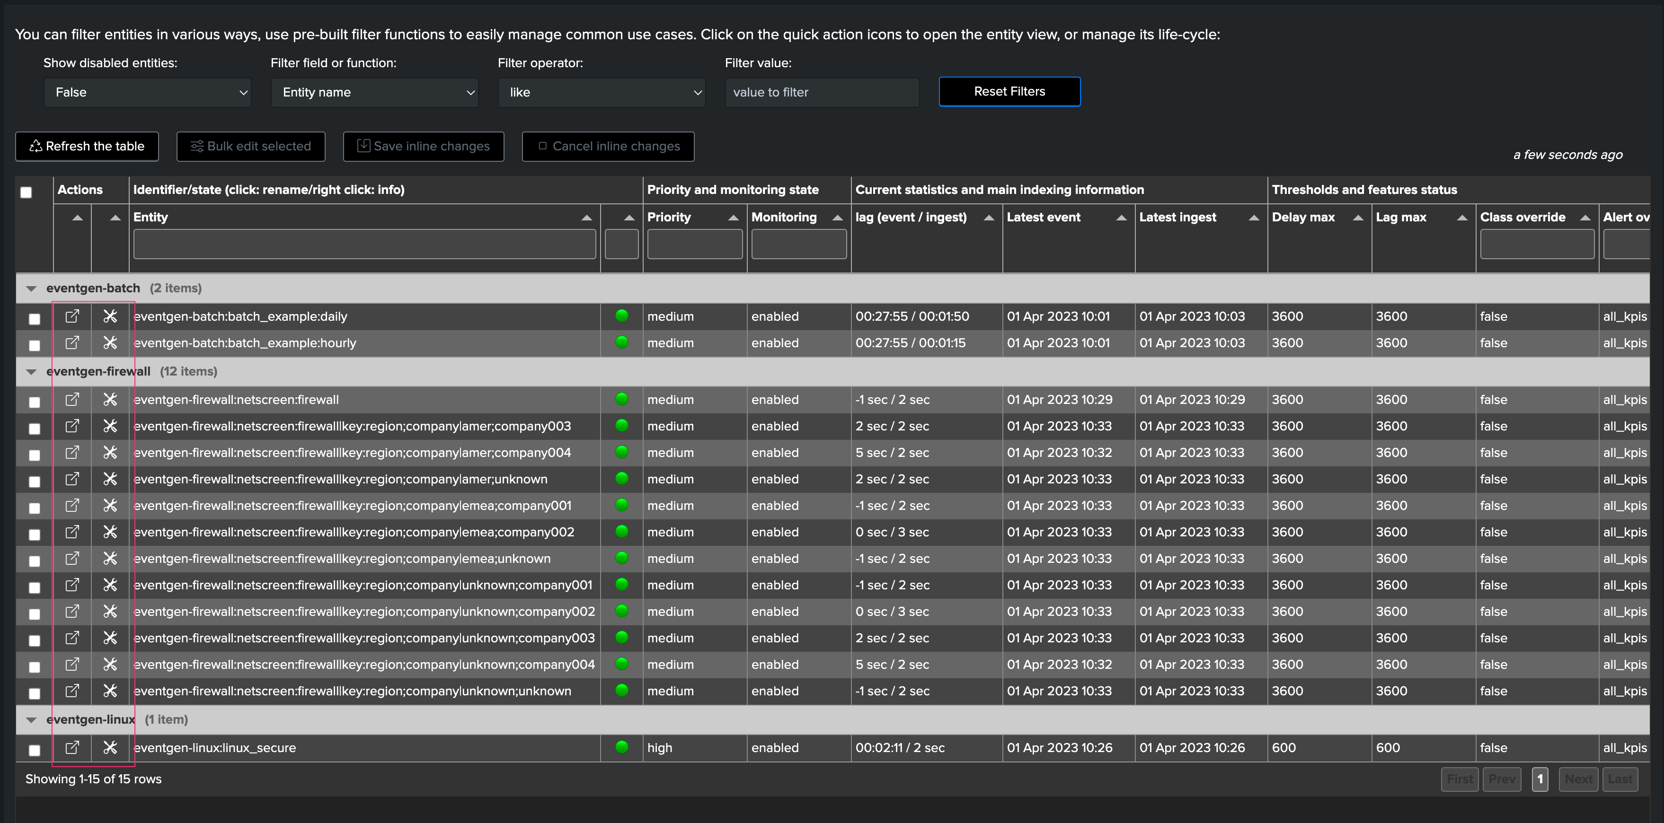
Task: Click Cancel inline changes button
Action: click(x=608, y=147)
